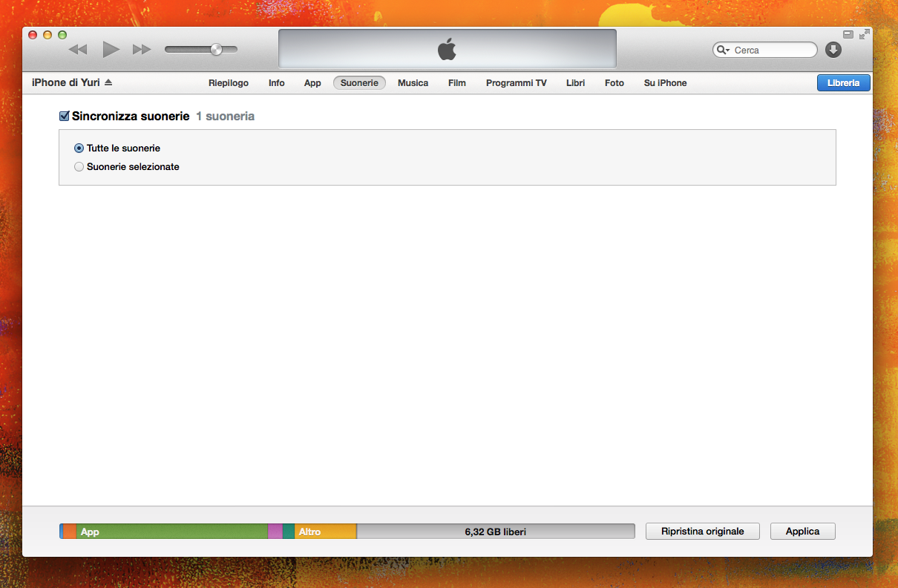Enter full screen mode icon

[x=864, y=34]
